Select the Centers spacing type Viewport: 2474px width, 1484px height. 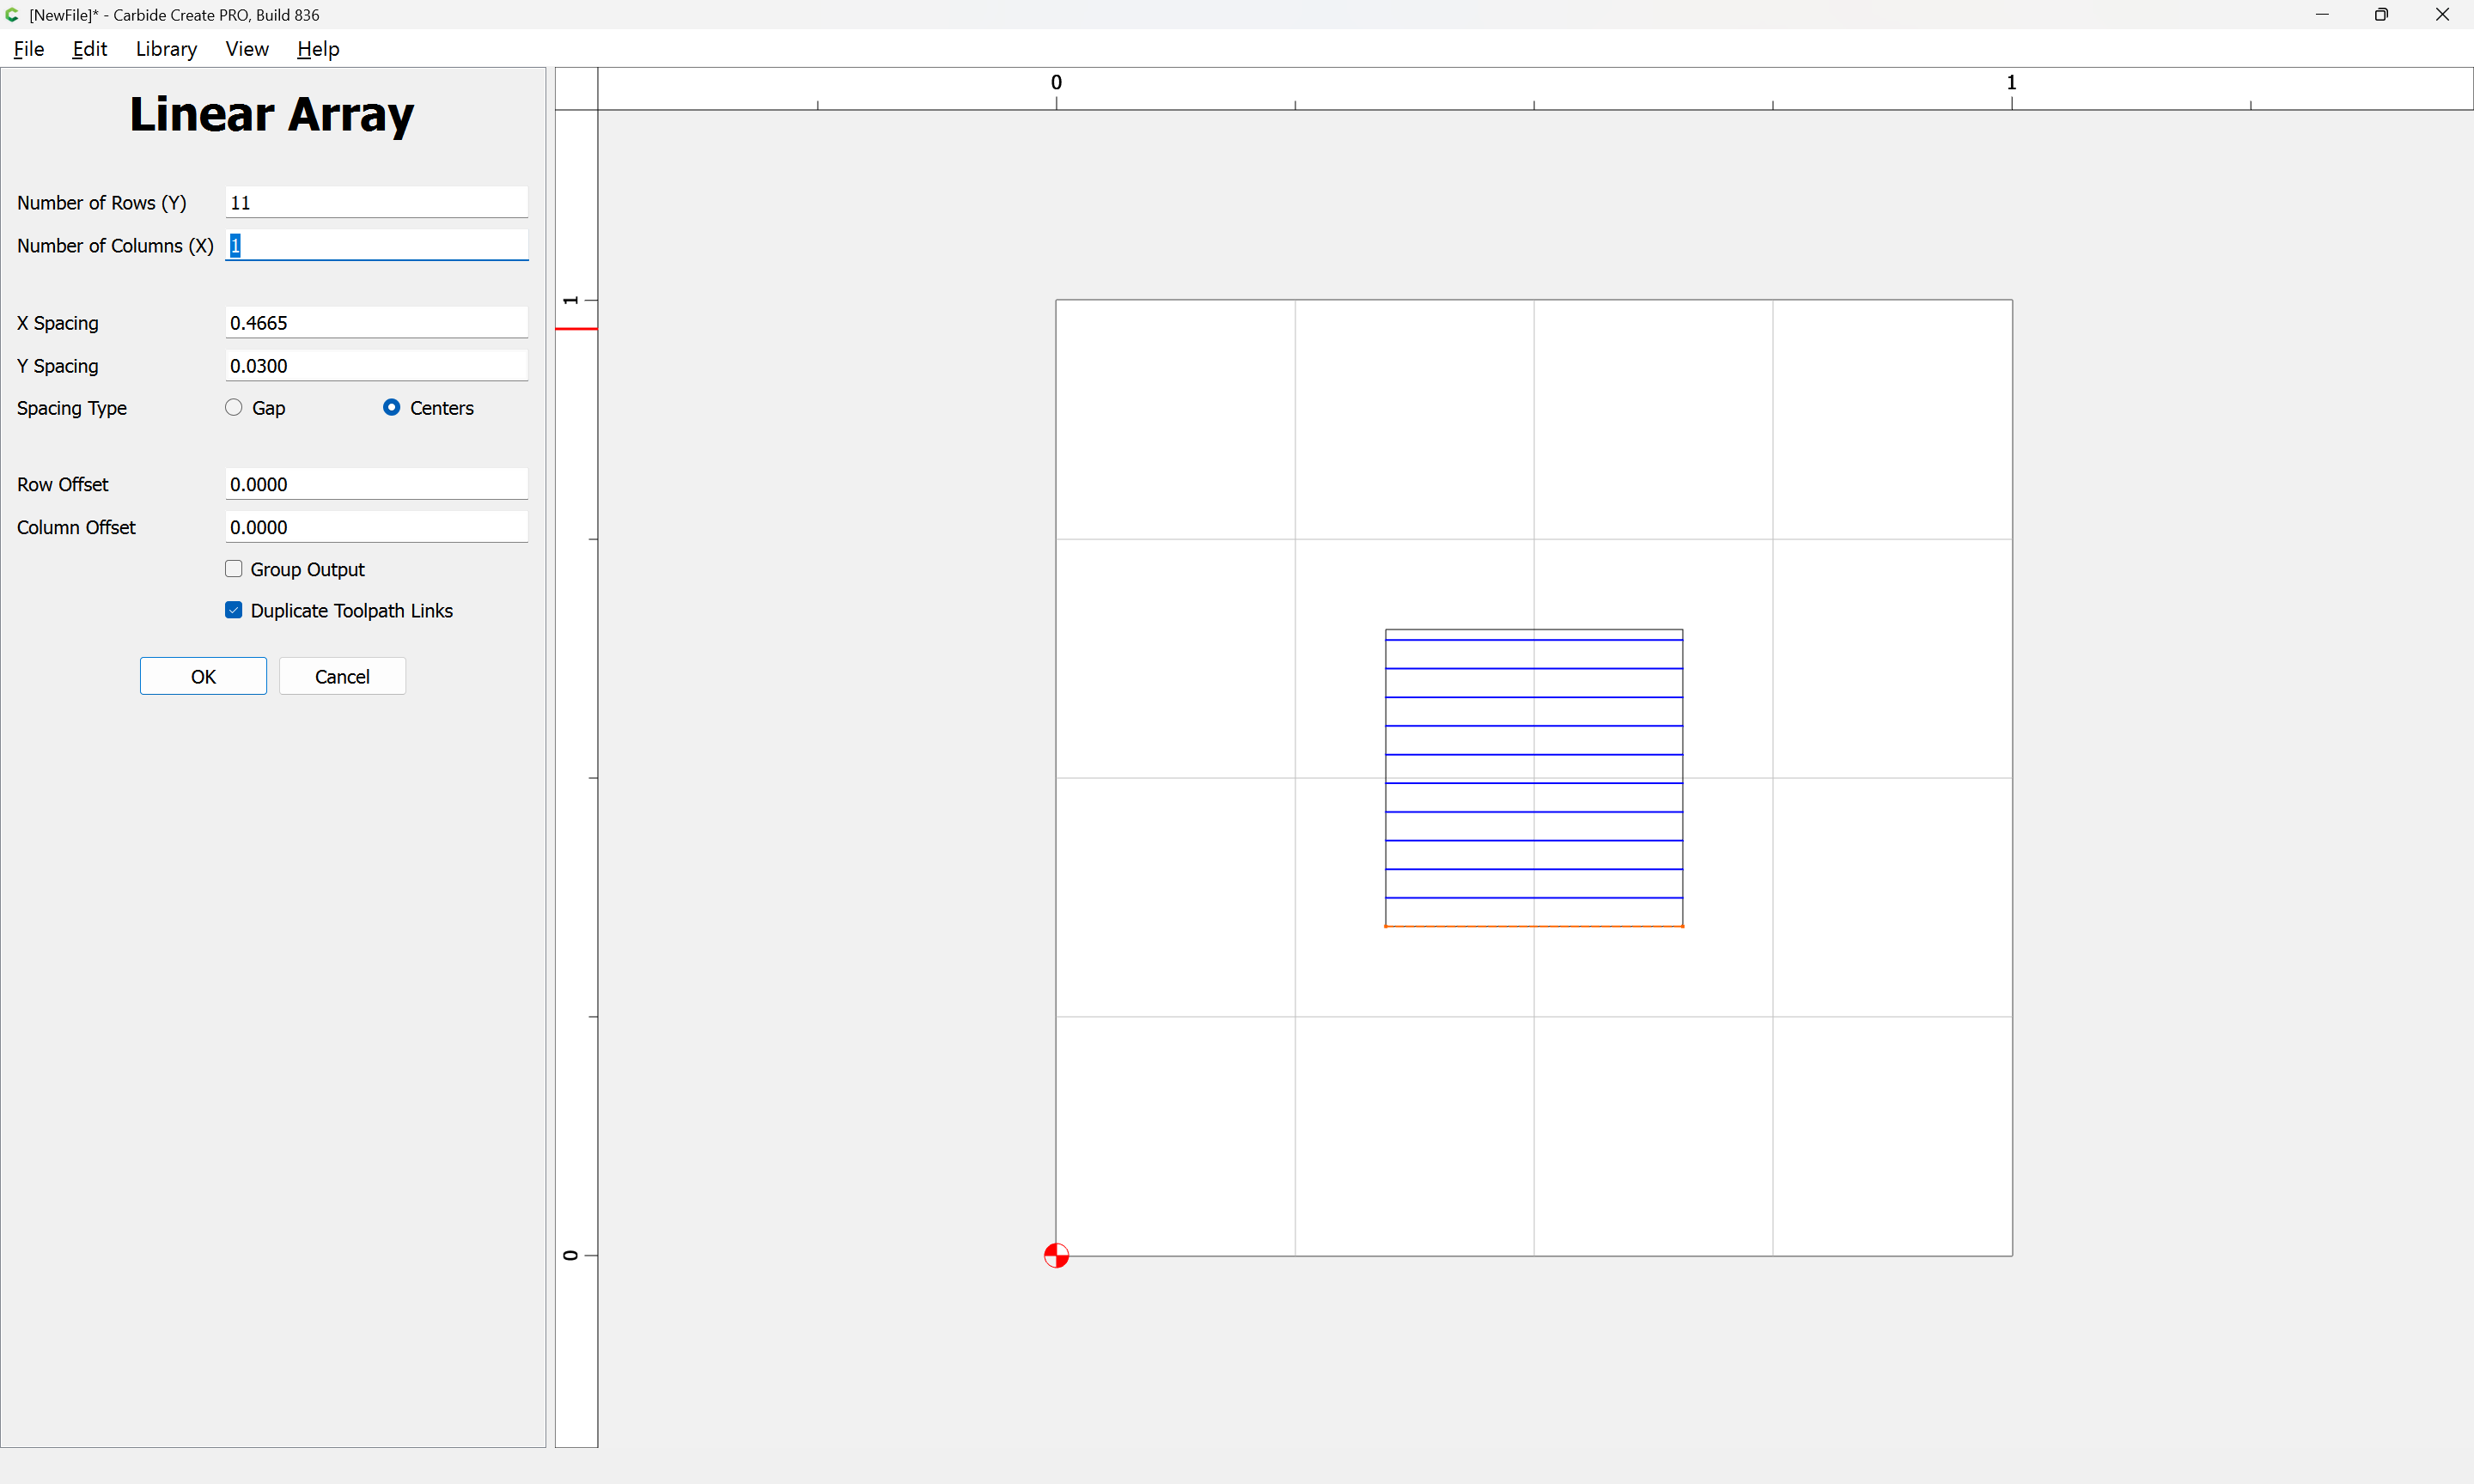click(392, 407)
